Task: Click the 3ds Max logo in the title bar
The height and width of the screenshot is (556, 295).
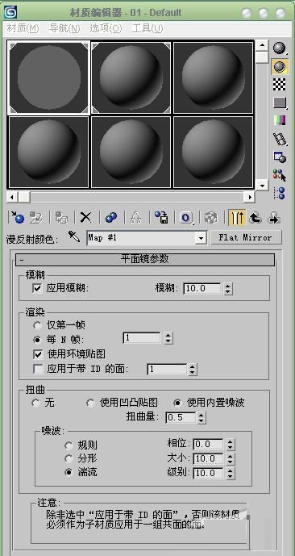Action: [x=10, y=12]
